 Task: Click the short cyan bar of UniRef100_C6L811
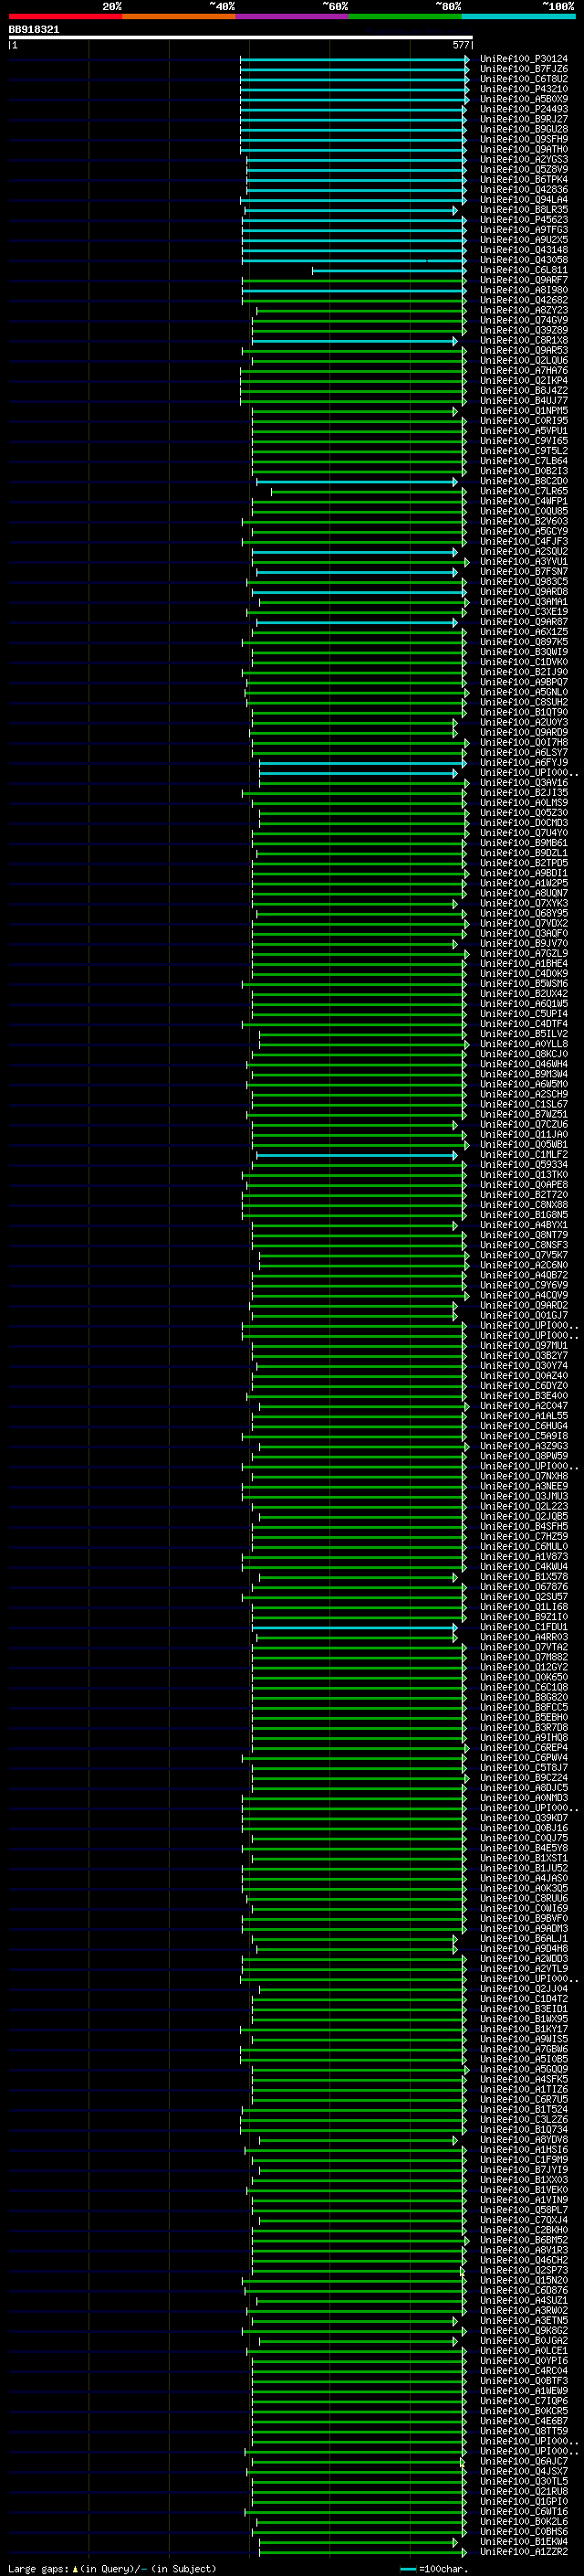tap(390, 270)
